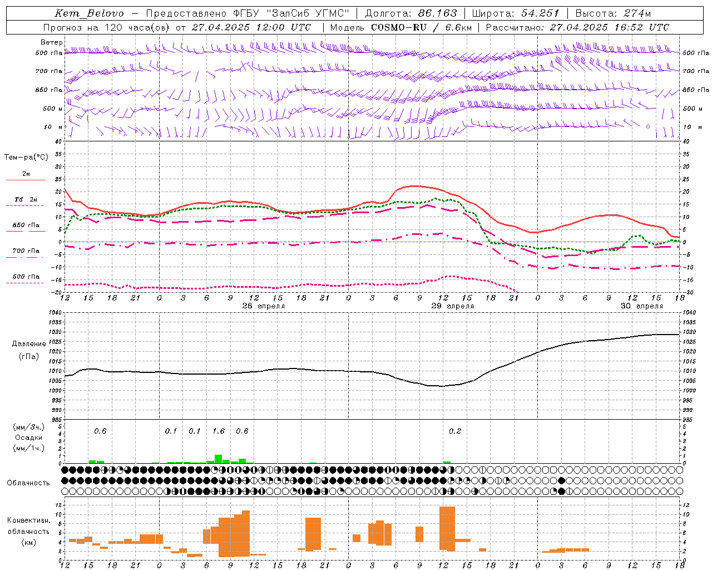Click the Конвективн. облачность label
The height and width of the screenshot is (570, 712).
tap(28, 526)
